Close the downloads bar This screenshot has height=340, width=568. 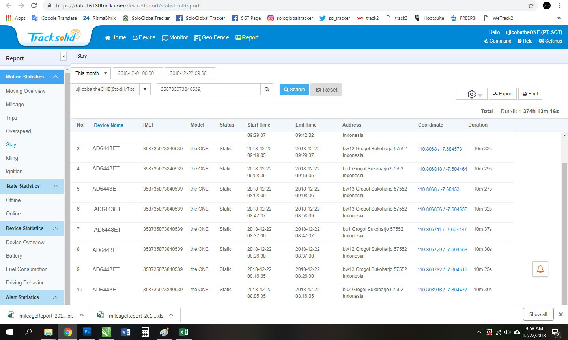561,314
